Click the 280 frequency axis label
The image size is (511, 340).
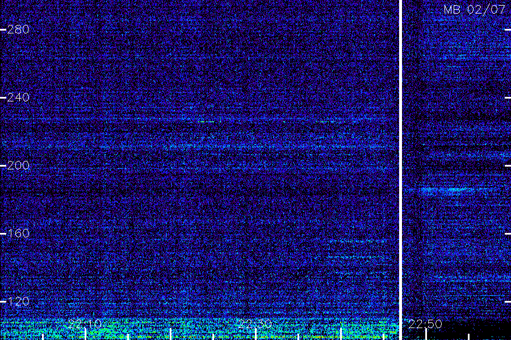(x=18, y=29)
